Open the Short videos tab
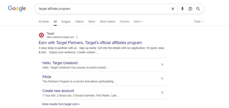Image resolution: width=229 pixels, height=108 pixels. (107, 22)
